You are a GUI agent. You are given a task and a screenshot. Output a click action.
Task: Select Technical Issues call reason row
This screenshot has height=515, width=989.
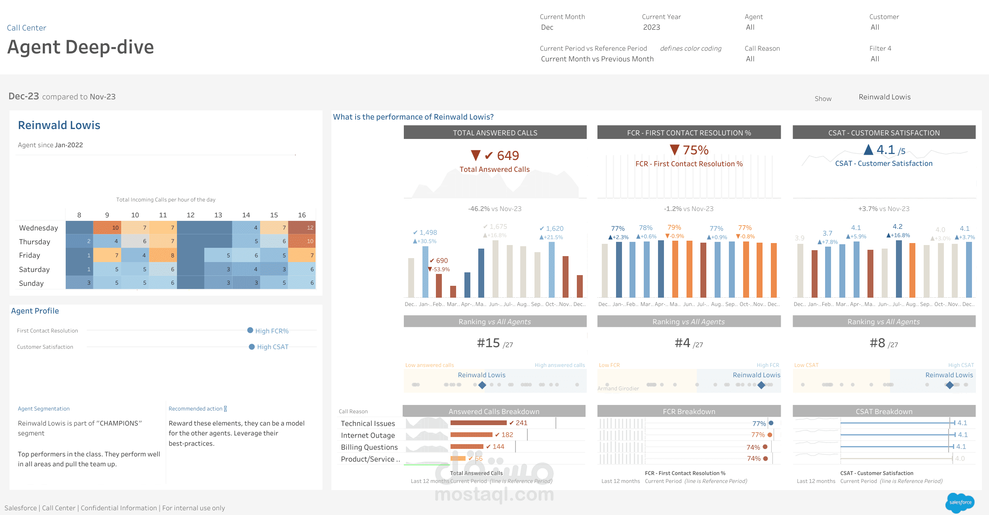[x=368, y=424]
